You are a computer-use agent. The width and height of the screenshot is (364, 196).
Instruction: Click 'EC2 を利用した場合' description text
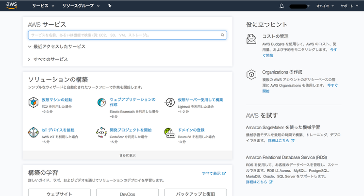click(57, 107)
